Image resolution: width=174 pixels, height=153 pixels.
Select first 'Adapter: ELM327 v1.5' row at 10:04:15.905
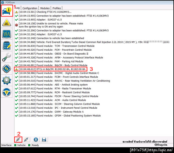38,20
